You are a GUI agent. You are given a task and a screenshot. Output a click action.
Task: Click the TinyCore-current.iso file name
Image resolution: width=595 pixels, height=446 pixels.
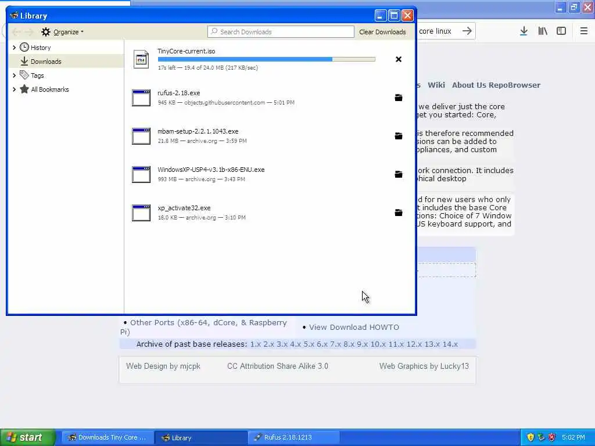point(187,51)
